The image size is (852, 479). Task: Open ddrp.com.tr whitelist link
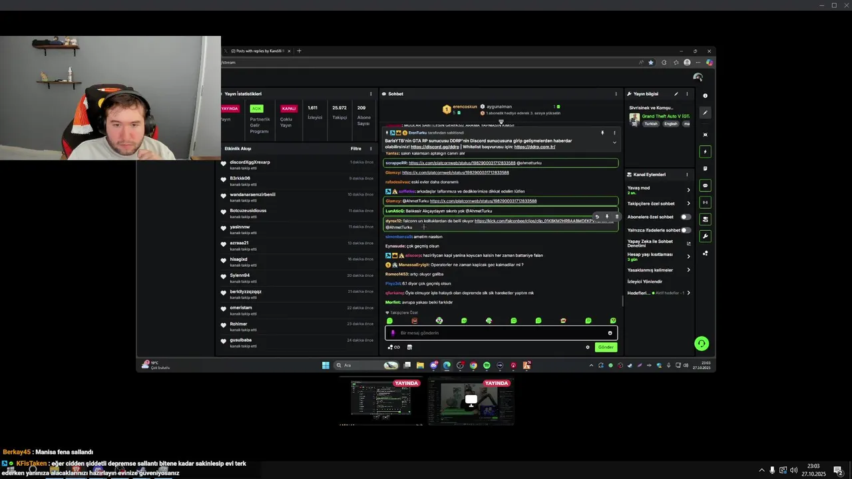coord(534,147)
